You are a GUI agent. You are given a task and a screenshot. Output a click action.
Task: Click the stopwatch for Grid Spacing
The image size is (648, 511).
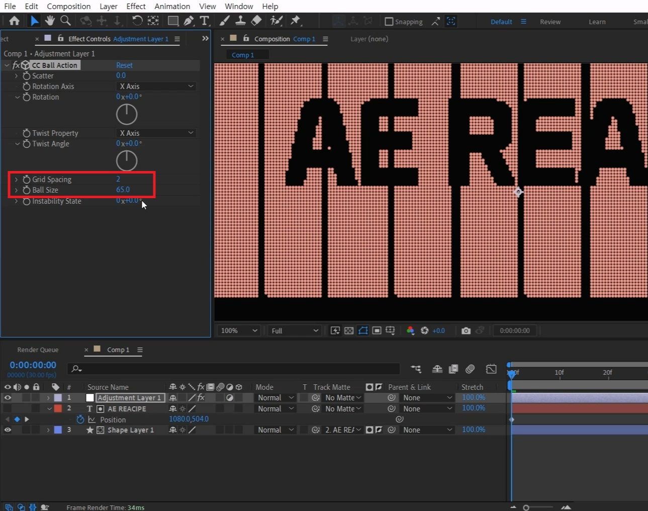[x=27, y=180]
